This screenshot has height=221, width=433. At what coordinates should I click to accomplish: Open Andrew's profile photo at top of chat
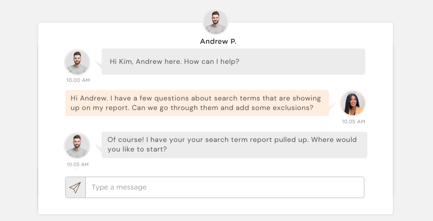pos(216,22)
